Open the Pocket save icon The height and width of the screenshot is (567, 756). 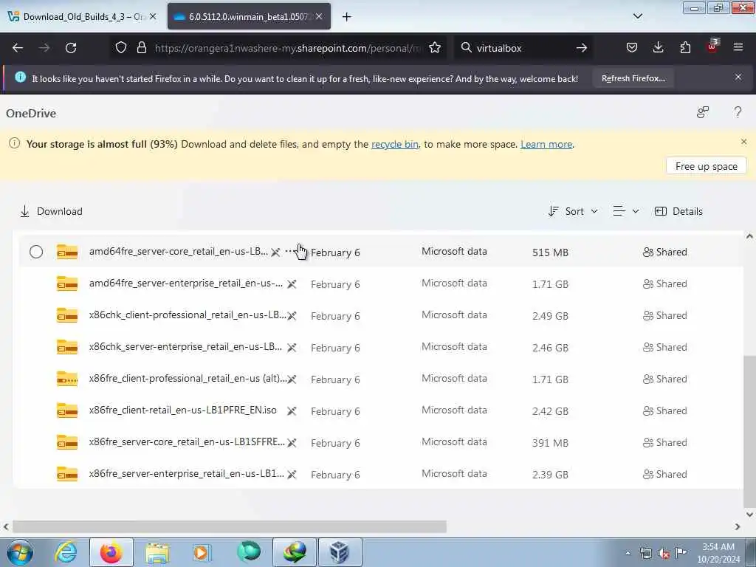[632, 48]
